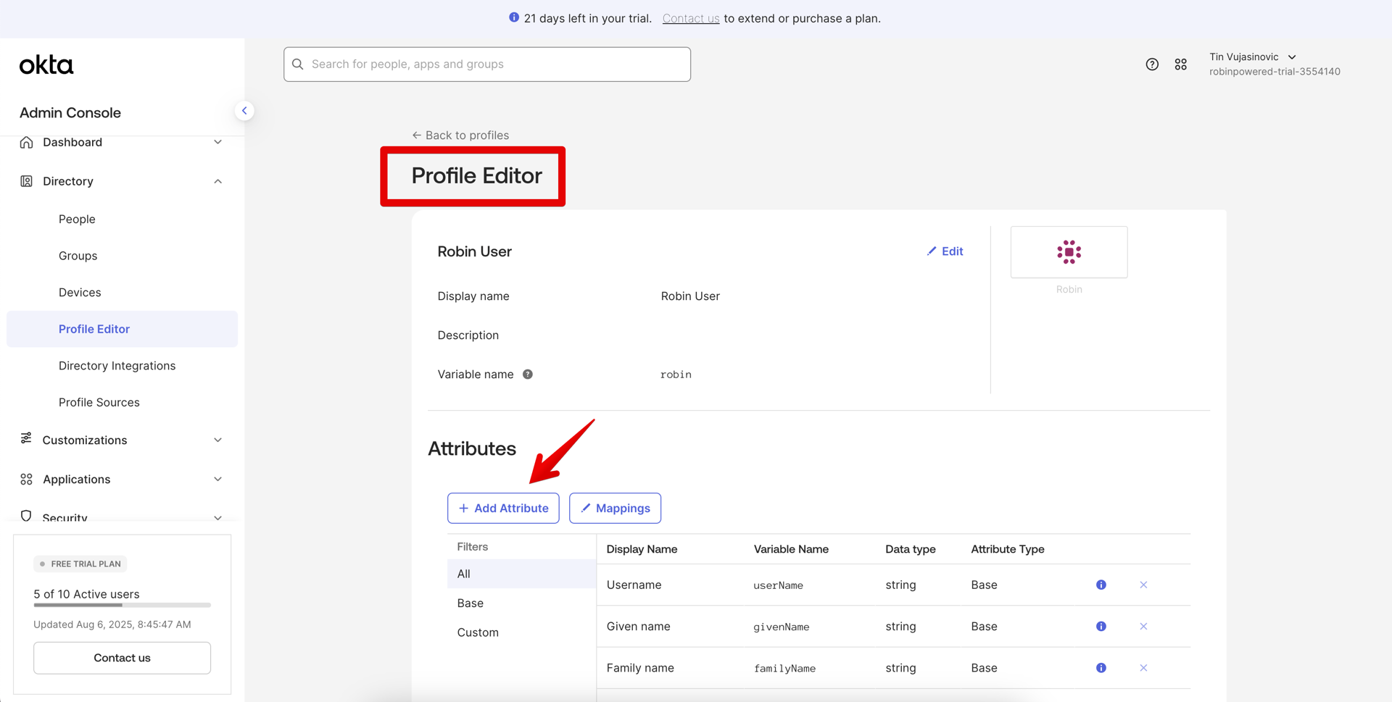
Task: Click the Display Name column header
Action: pos(642,549)
